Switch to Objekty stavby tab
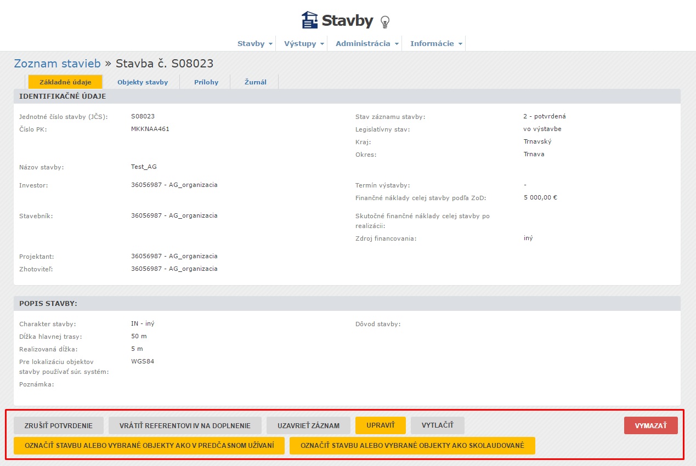The width and height of the screenshot is (696, 466). (143, 82)
